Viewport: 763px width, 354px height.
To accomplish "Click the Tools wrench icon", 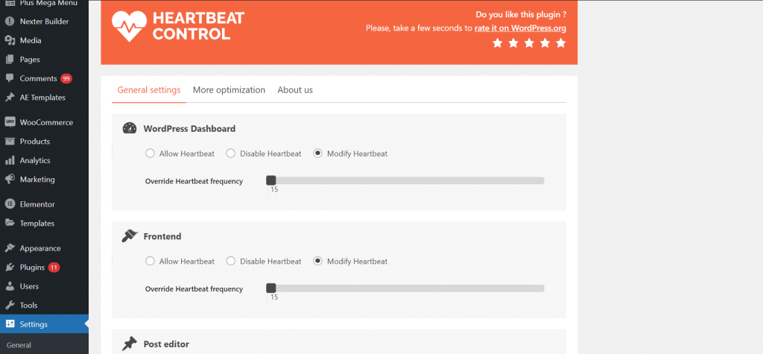I will pos(10,306).
